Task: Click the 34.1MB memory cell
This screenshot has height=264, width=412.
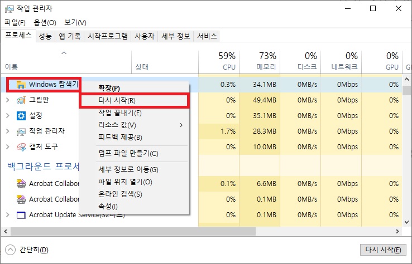Action: pos(260,85)
